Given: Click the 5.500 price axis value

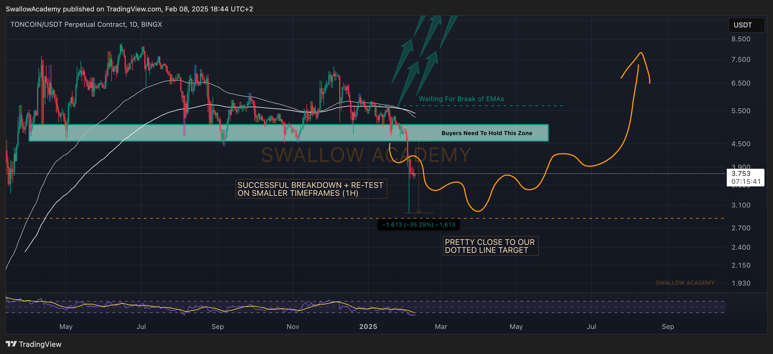Looking at the screenshot, I should [740, 111].
